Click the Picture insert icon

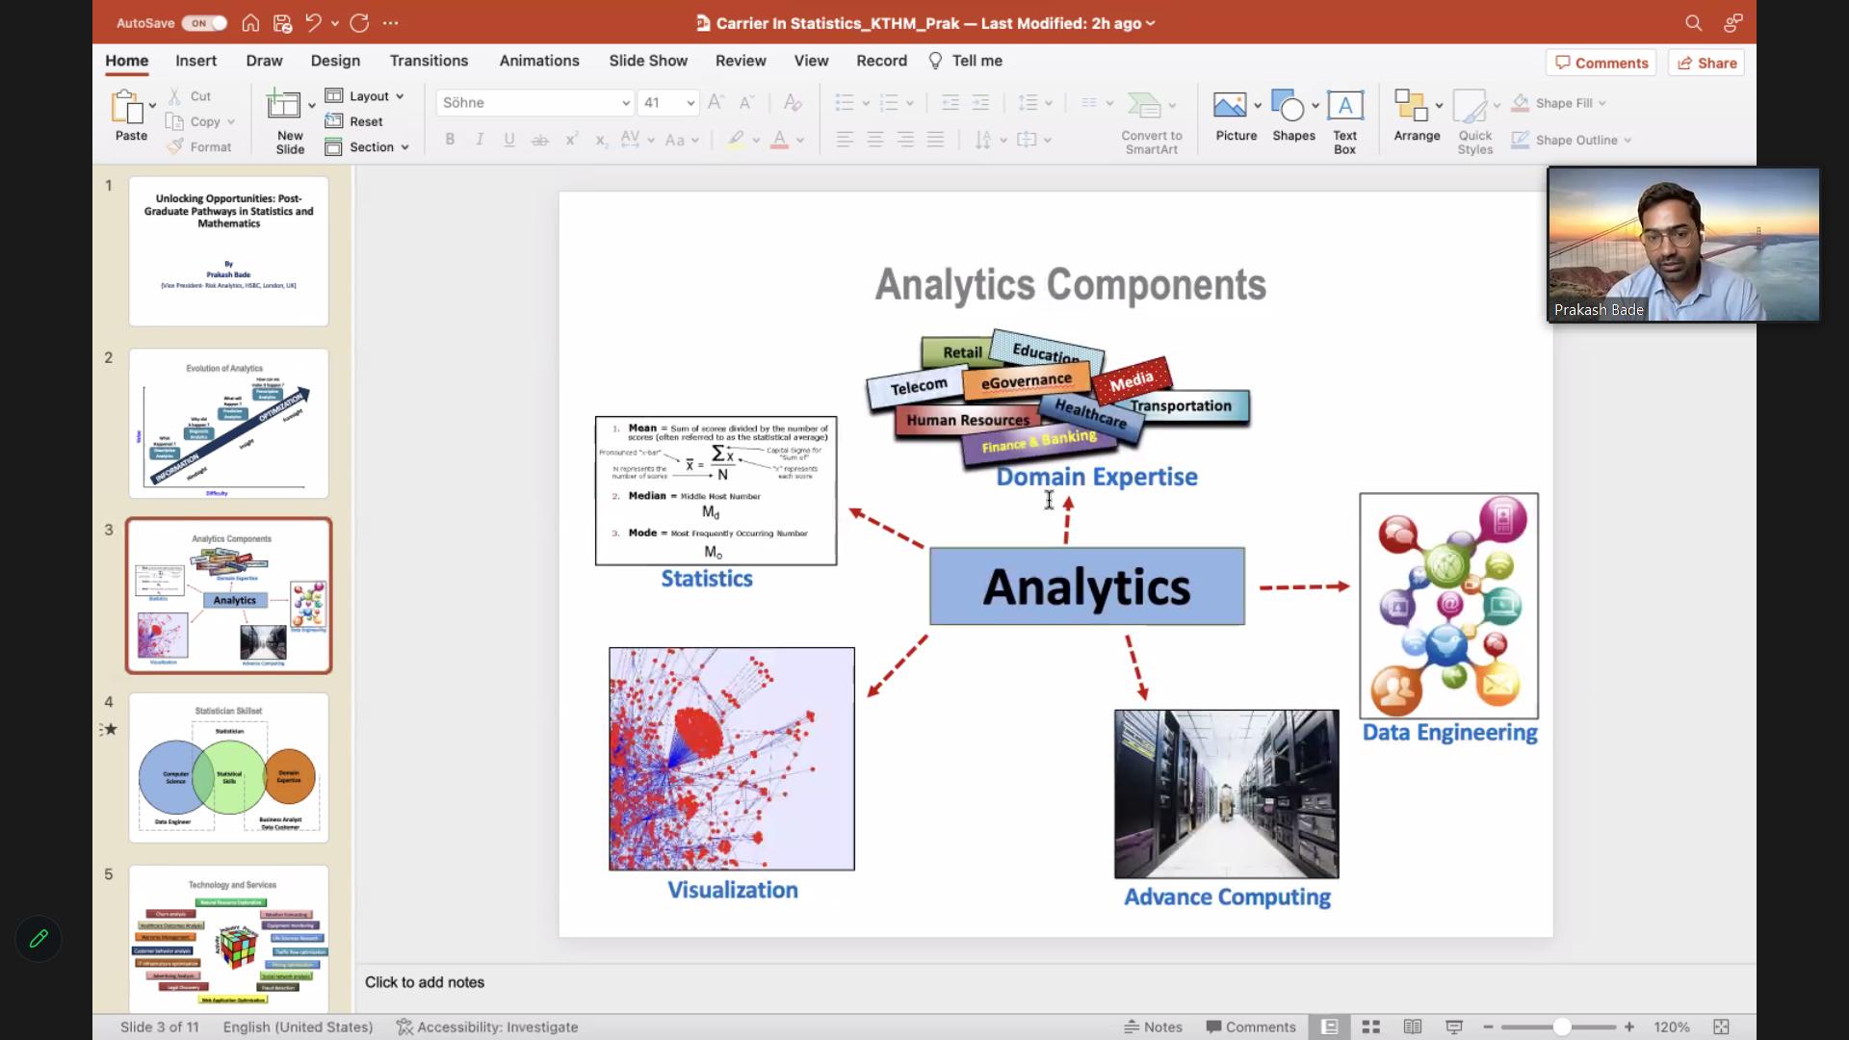point(1230,105)
